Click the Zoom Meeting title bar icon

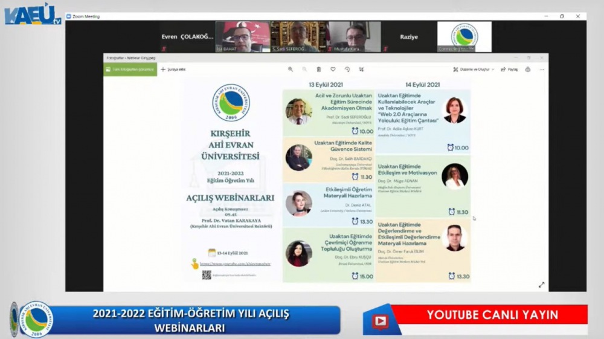[x=69, y=16]
